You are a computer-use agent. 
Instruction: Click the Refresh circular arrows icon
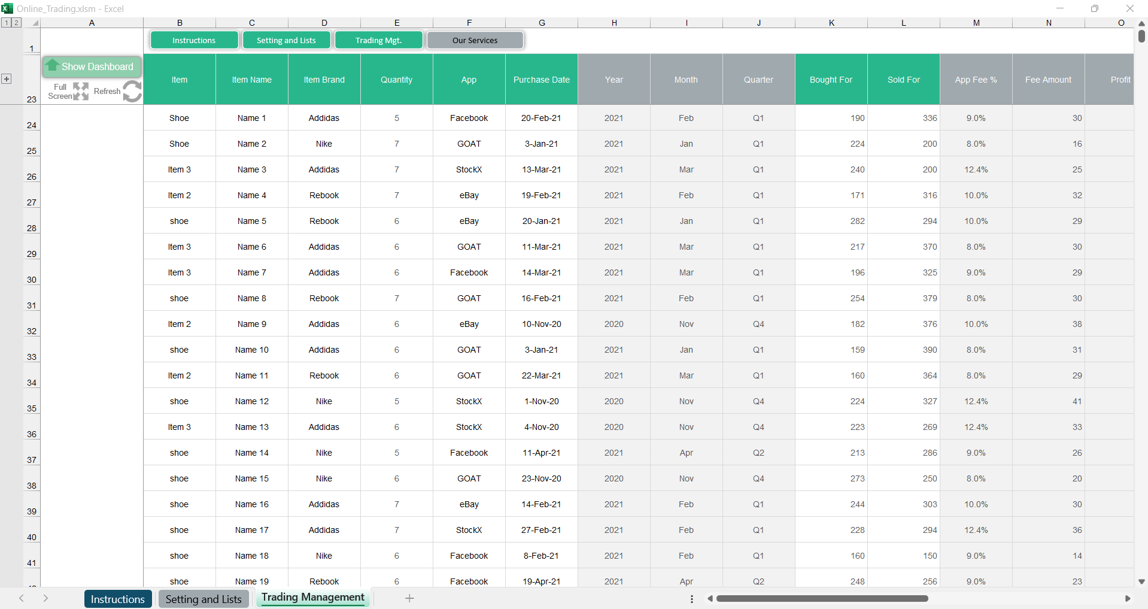(x=132, y=92)
